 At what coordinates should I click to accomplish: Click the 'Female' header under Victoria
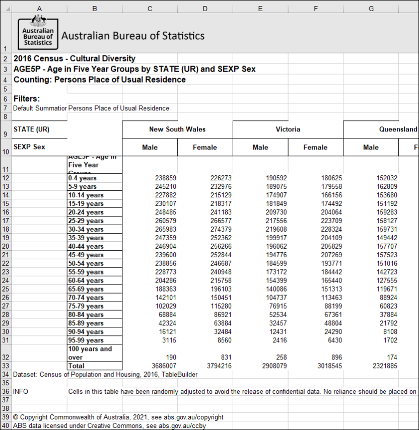point(316,147)
